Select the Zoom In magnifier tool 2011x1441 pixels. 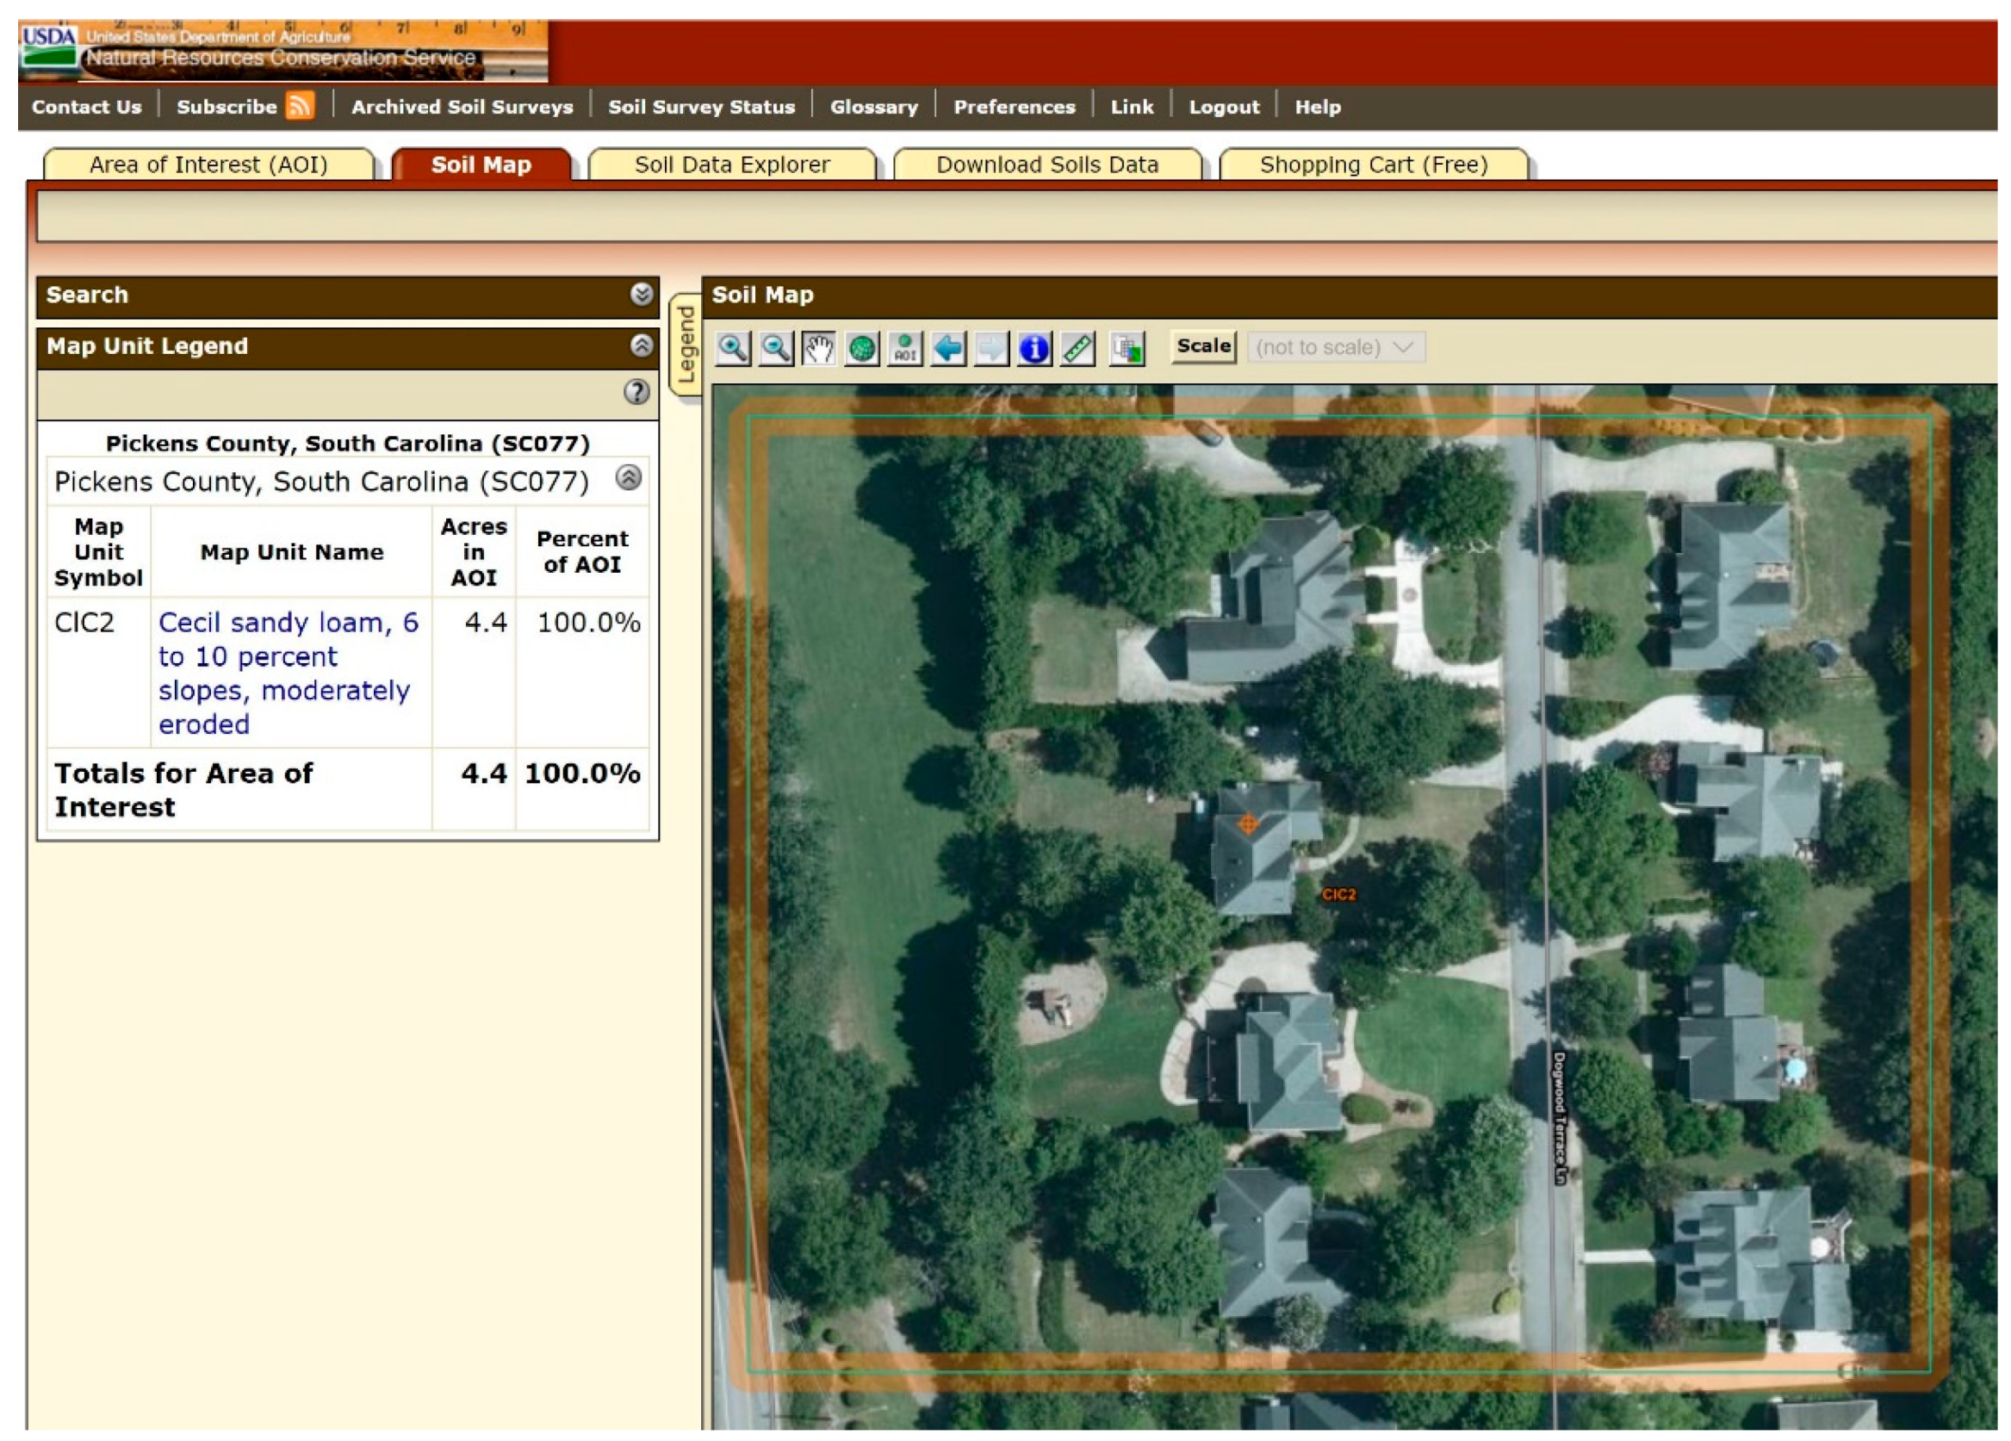pos(732,349)
